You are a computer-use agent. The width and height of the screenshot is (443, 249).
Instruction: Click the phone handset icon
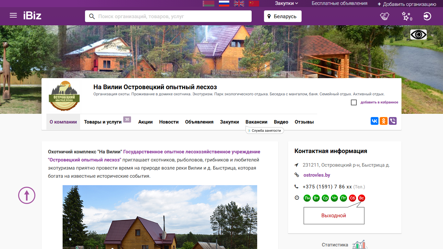(296, 187)
